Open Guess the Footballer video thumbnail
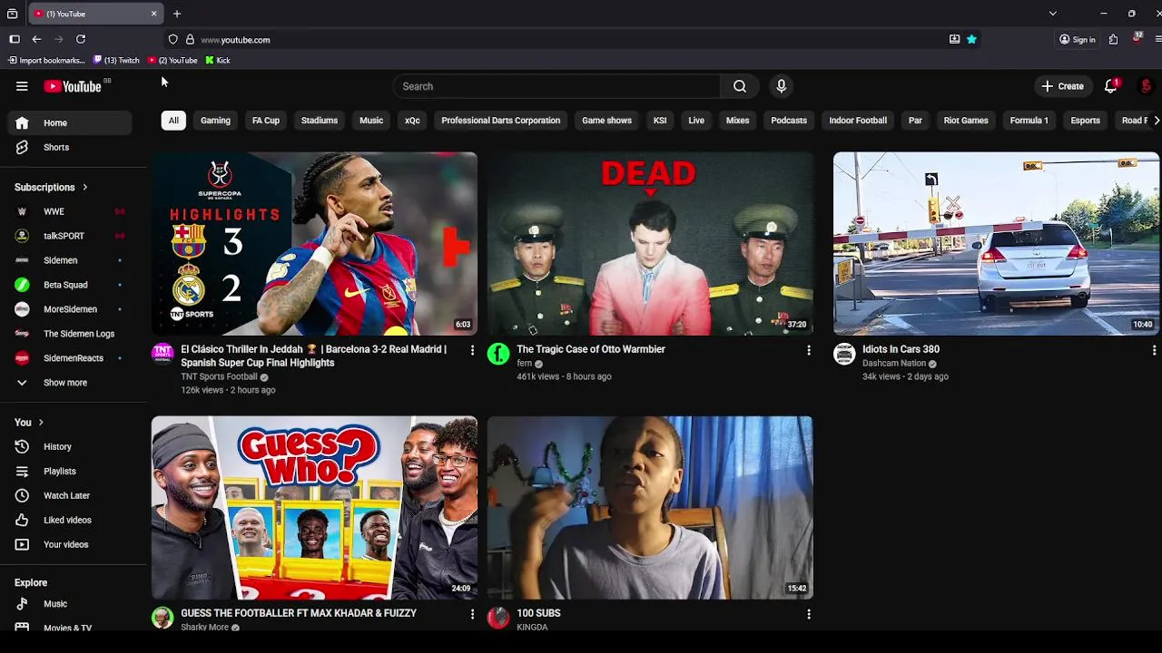 coord(314,508)
